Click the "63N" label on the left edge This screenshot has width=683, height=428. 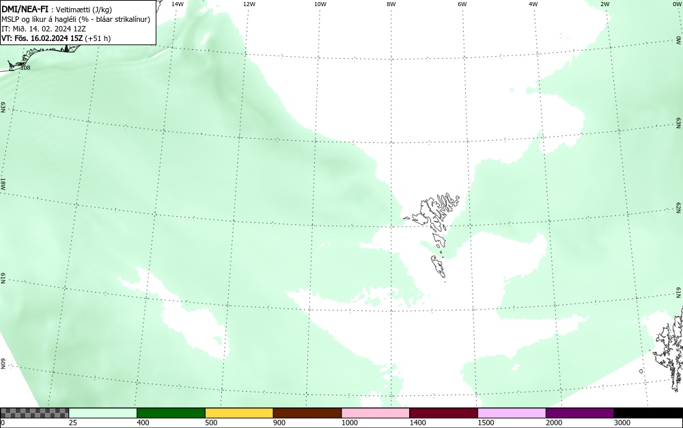tap(3, 107)
